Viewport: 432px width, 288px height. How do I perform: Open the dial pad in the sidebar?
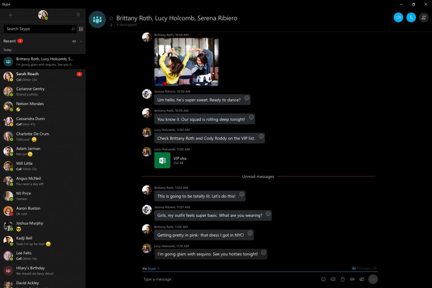[78, 14]
